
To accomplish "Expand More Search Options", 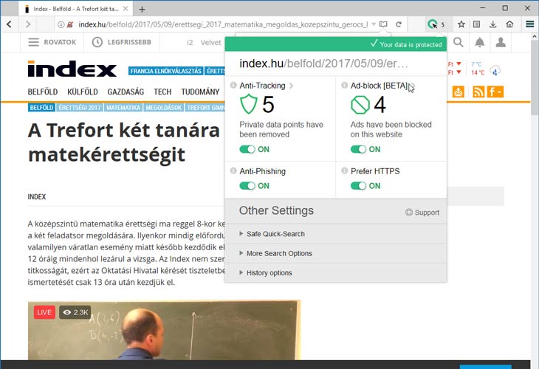I will (336, 254).
